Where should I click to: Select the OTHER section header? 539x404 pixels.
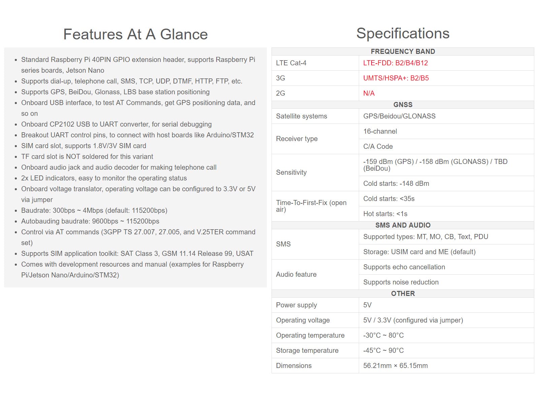(403, 294)
